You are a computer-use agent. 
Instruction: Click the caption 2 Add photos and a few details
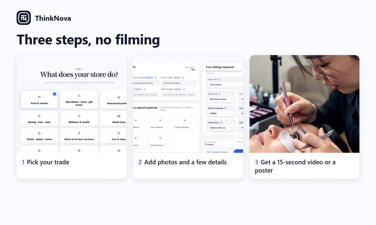182,162
